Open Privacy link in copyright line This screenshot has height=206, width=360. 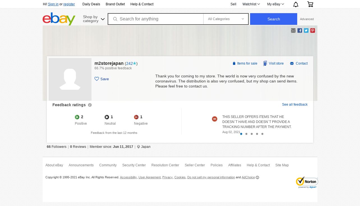(167, 177)
